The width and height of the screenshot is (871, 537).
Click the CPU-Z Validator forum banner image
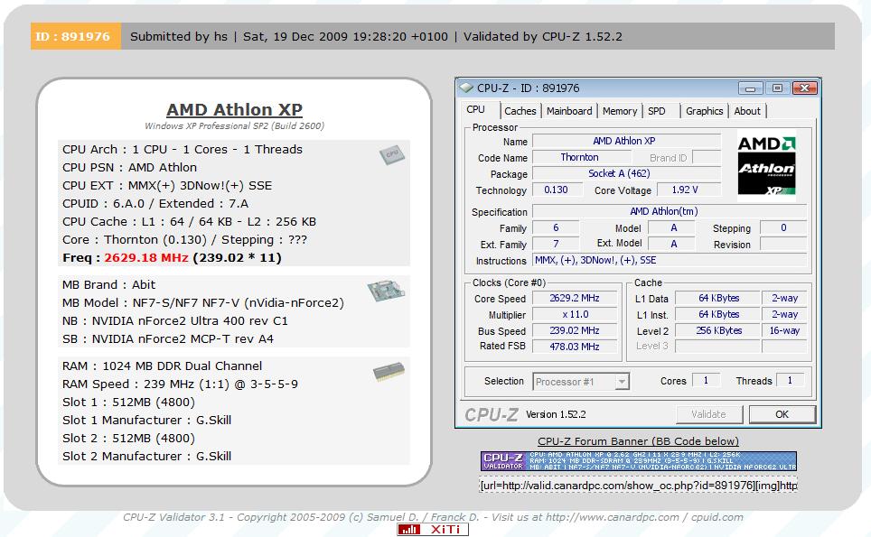coord(638,461)
